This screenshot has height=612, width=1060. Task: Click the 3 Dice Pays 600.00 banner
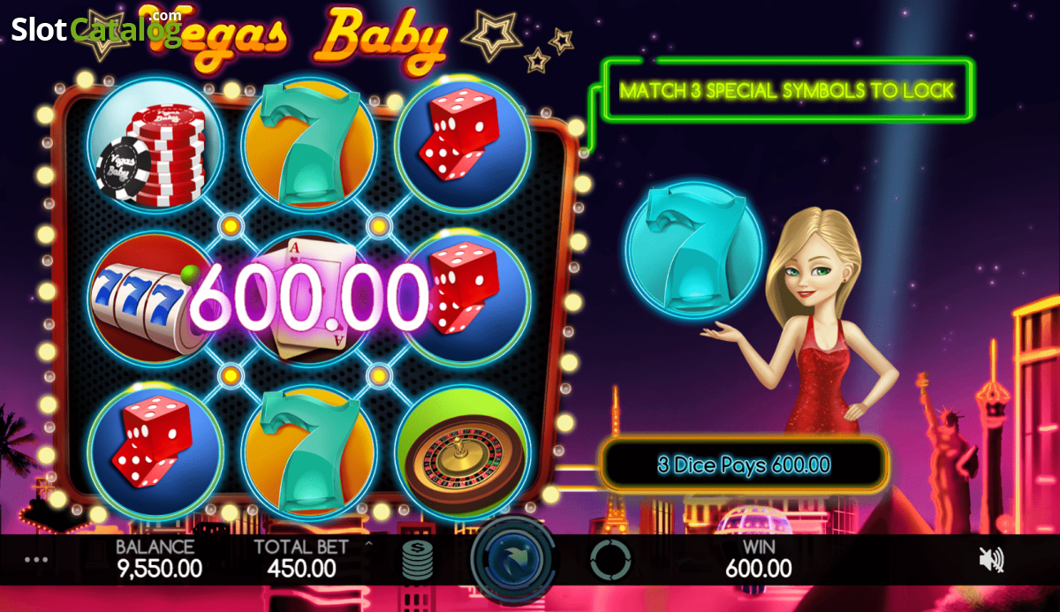pos(744,465)
